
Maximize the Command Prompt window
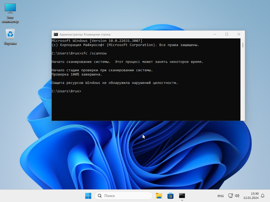click(x=227, y=34)
